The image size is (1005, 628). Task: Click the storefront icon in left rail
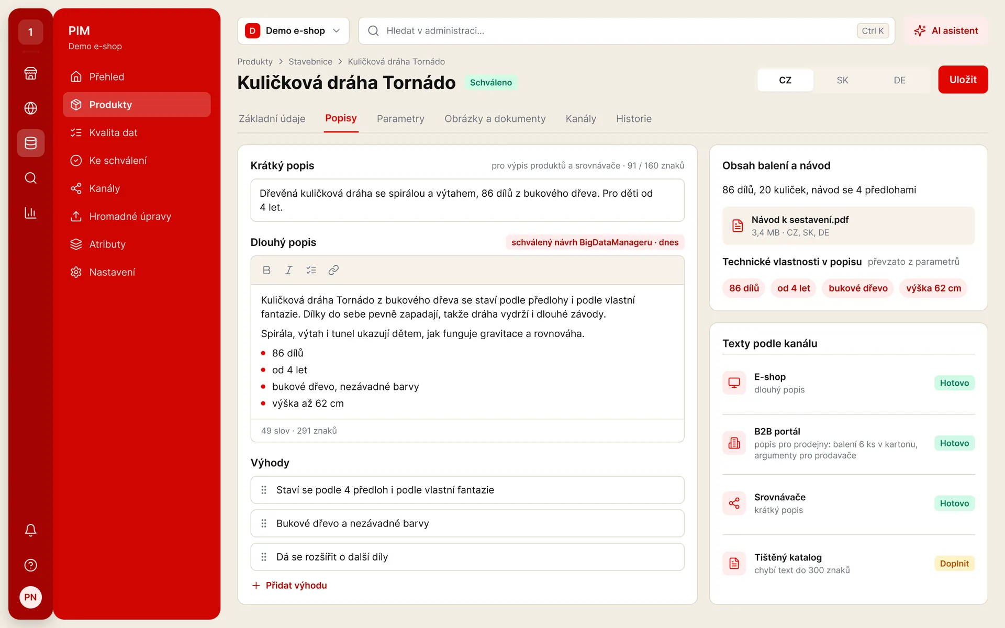pos(30,73)
